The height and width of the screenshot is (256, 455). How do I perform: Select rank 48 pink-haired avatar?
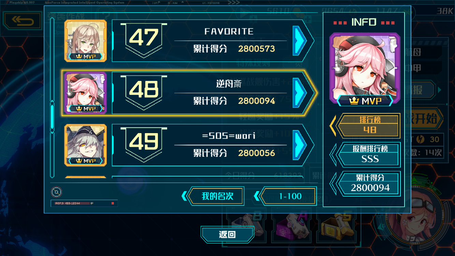tap(86, 93)
